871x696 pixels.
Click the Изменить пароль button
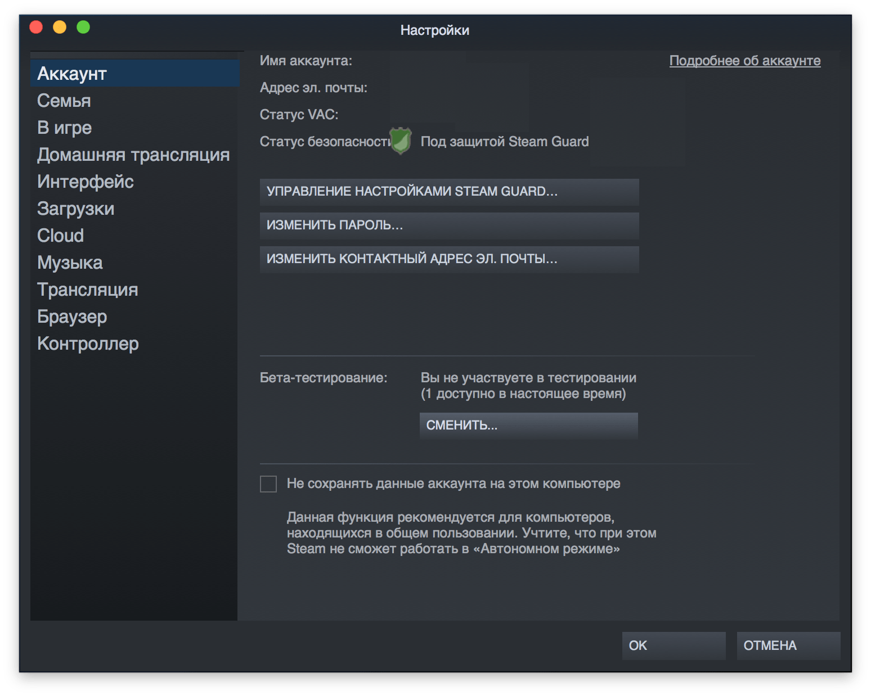[449, 225]
